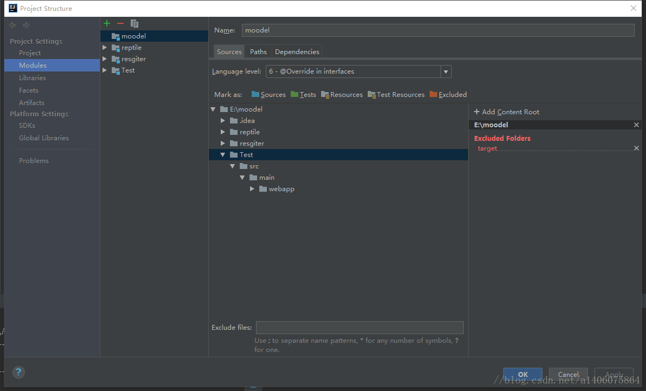The height and width of the screenshot is (391, 646).
Task: Mark as Sources folder
Action: (x=268, y=95)
